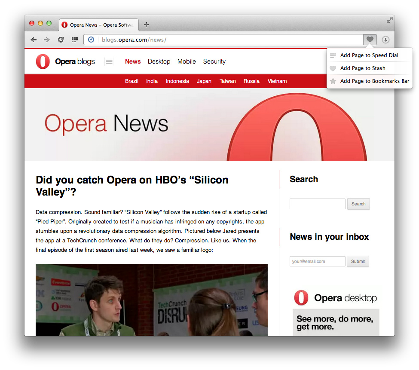Go to the Security blog section
419x370 pixels.
214,61
